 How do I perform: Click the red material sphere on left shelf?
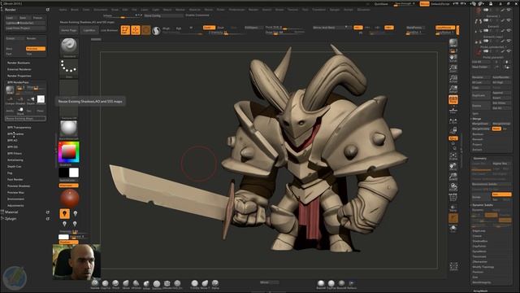tap(69, 198)
